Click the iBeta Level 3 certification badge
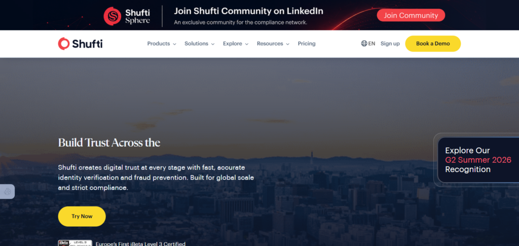This screenshot has width=519, height=246. (75, 243)
